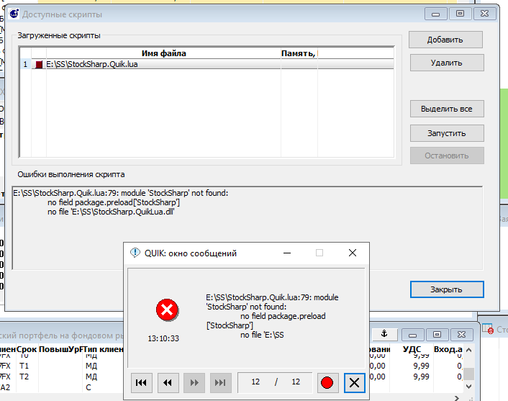
Task: Click the УДС column header in the portfolio table
Action: 412,349
